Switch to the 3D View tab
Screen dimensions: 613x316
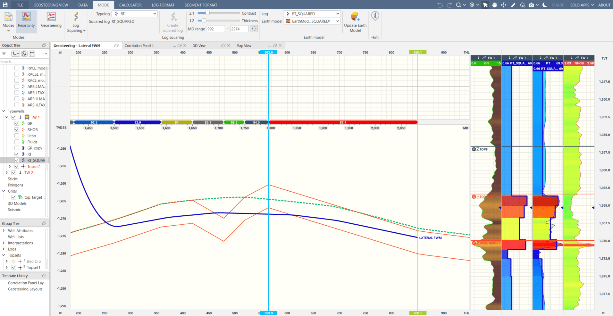199,46
